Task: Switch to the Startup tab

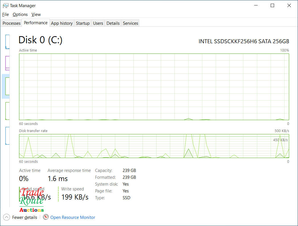Action: (83, 23)
